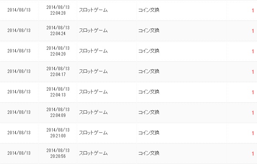Click コイン交換 in the 20:21:00 row
This screenshot has height=164, width=257.
148,133
